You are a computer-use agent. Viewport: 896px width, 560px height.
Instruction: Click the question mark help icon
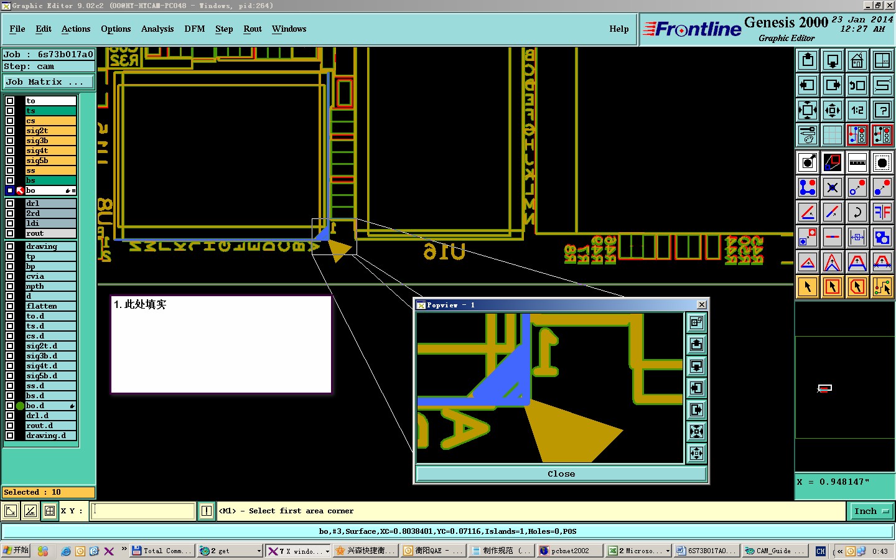tap(882, 111)
